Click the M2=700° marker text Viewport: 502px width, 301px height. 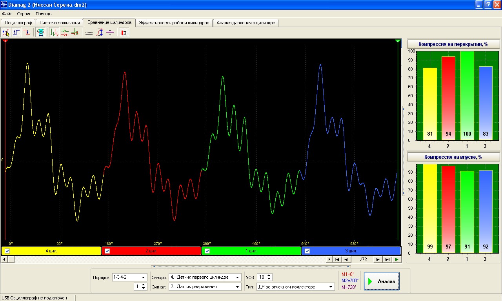point(350,281)
